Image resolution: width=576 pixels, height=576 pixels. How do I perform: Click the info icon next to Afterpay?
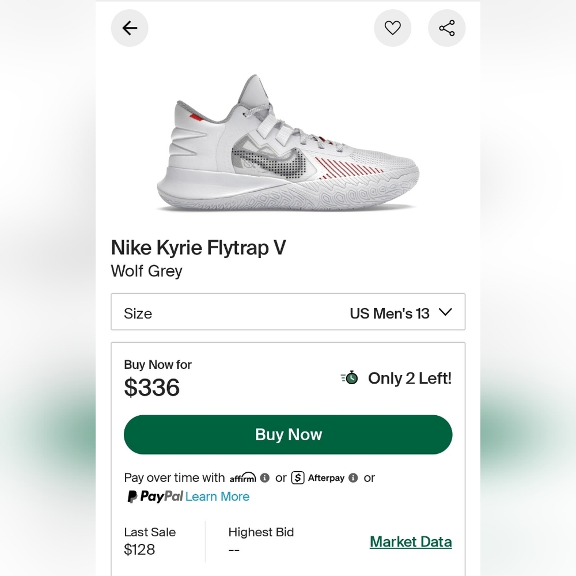[353, 478]
